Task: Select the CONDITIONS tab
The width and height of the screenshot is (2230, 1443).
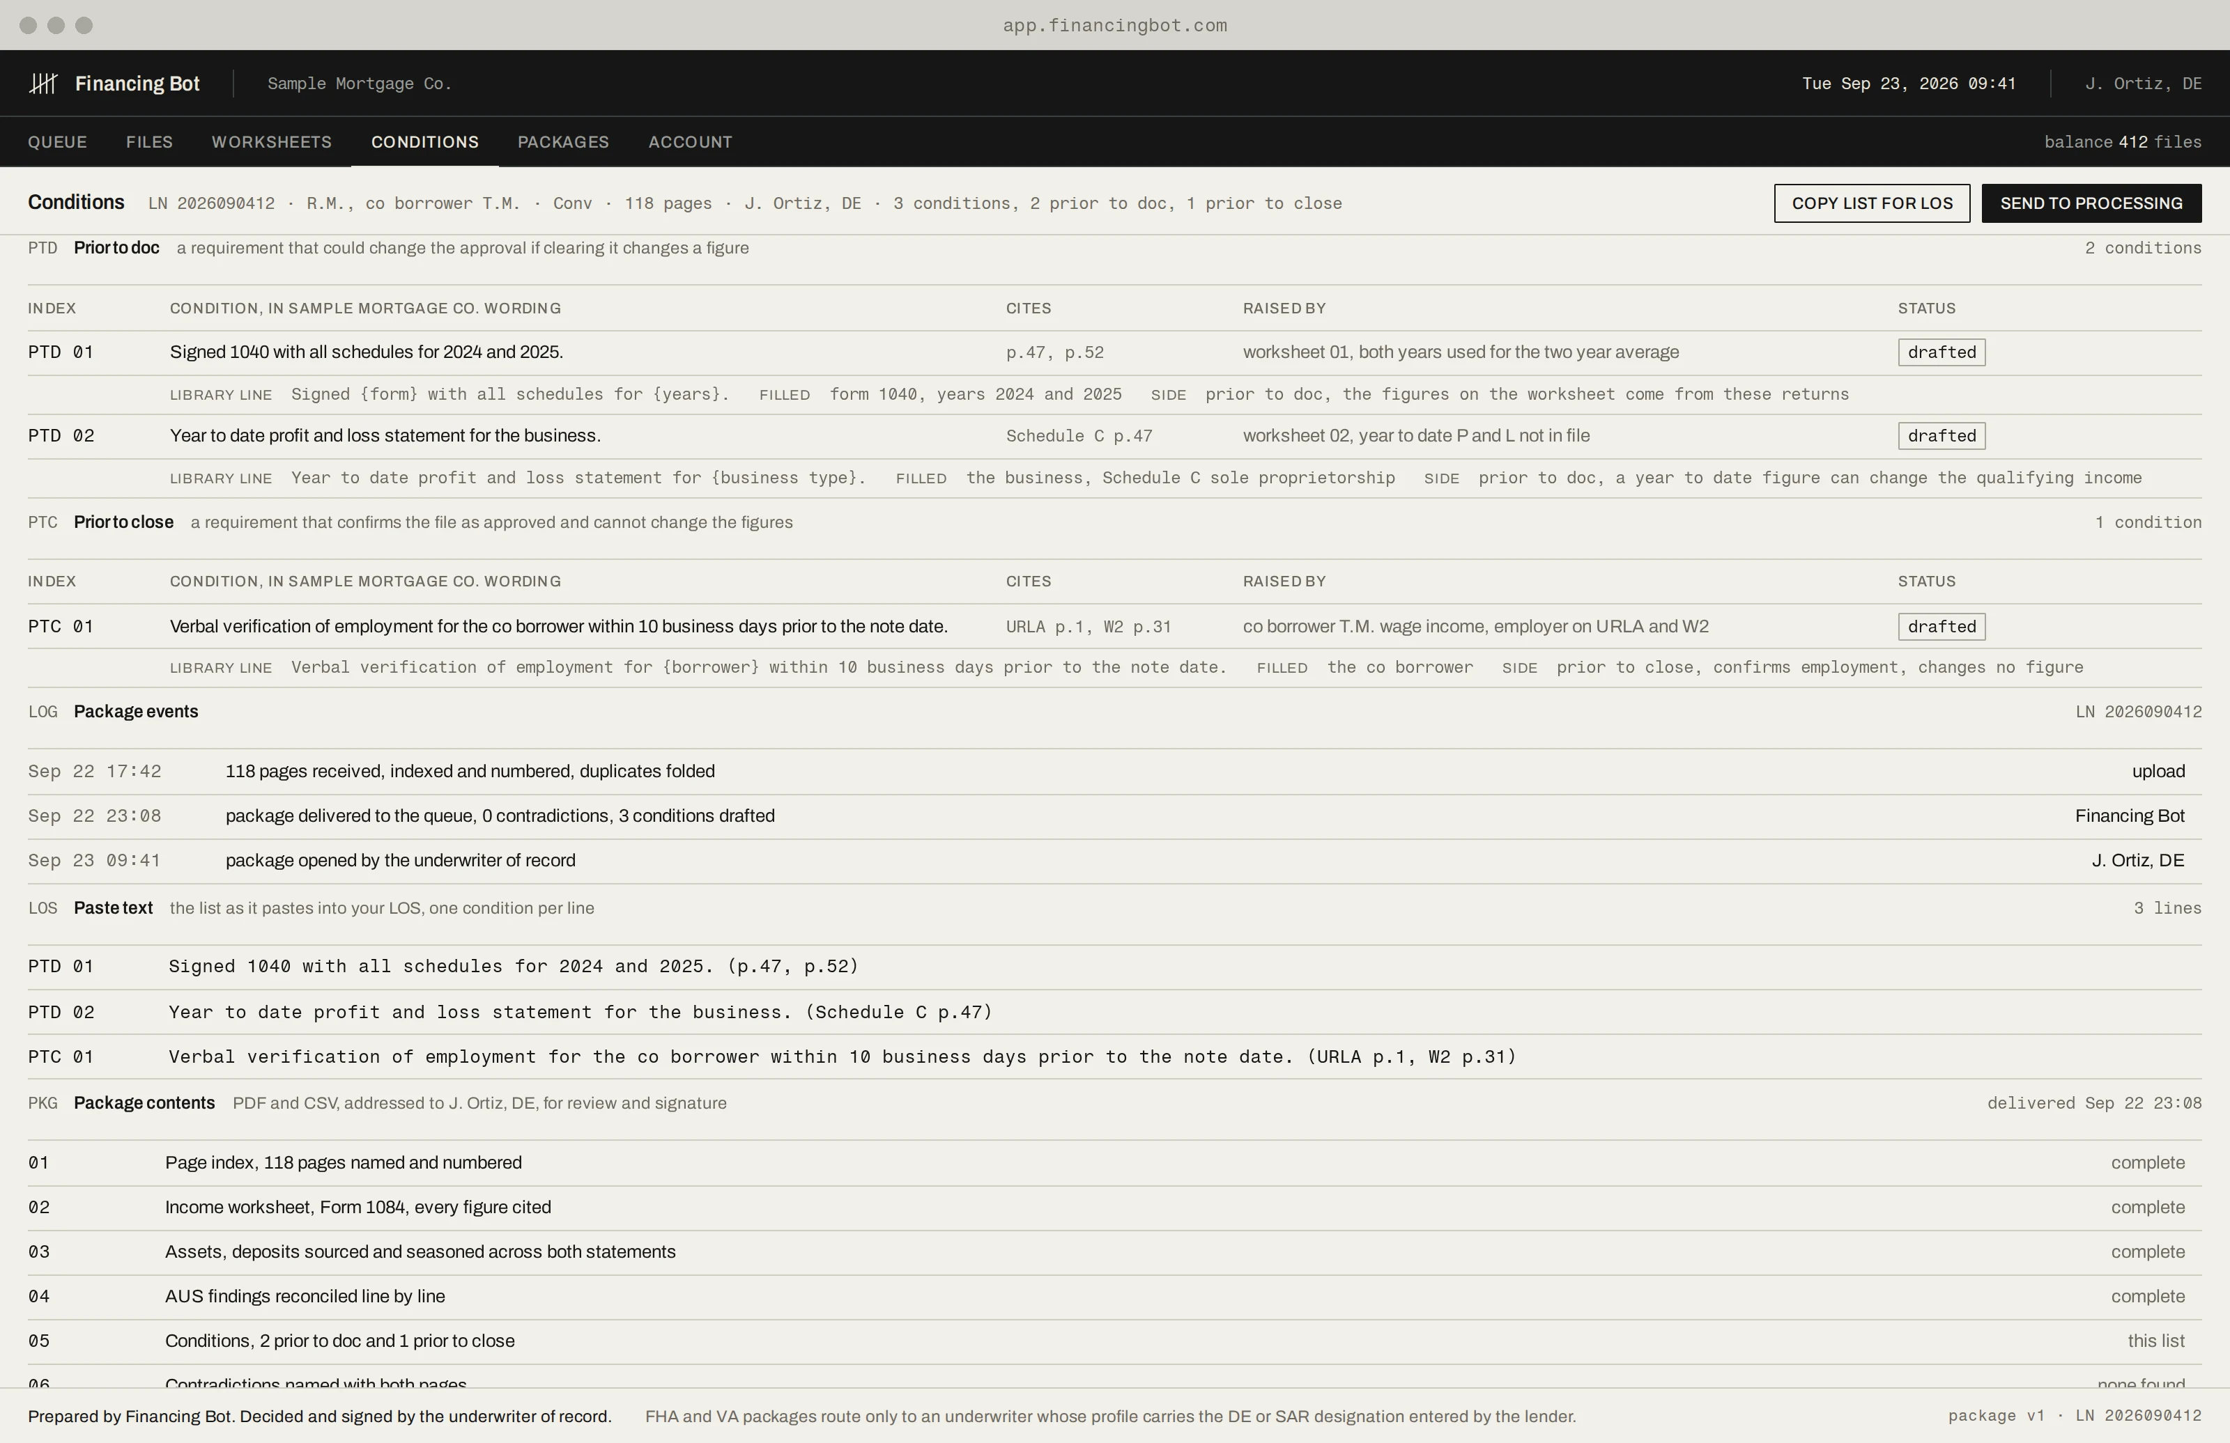Action: click(x=424, y=141)
